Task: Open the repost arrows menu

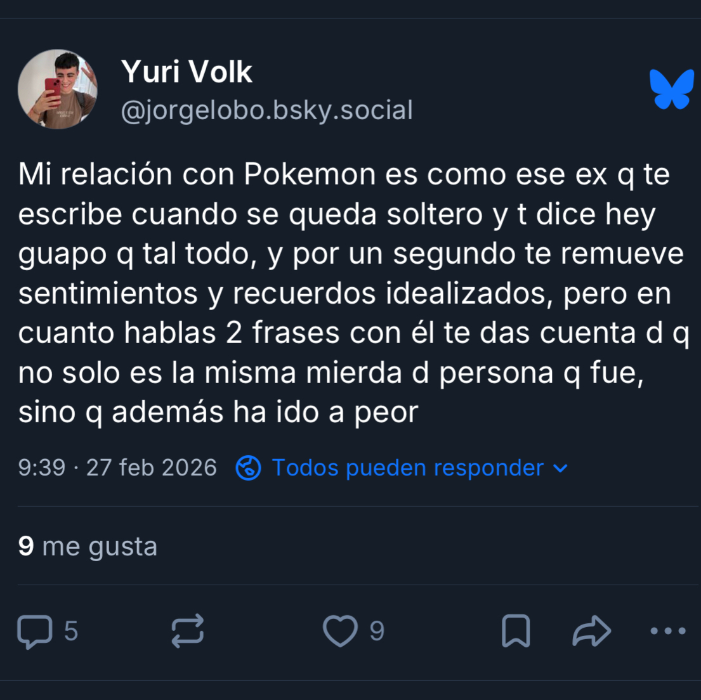Action: point(188,631)
